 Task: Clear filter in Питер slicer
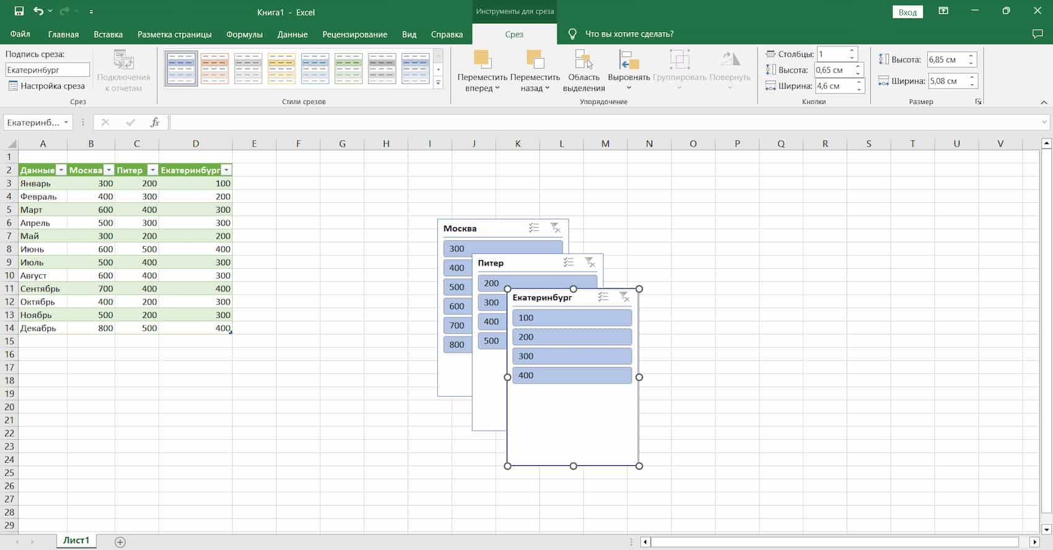click(x=590, y=263)
